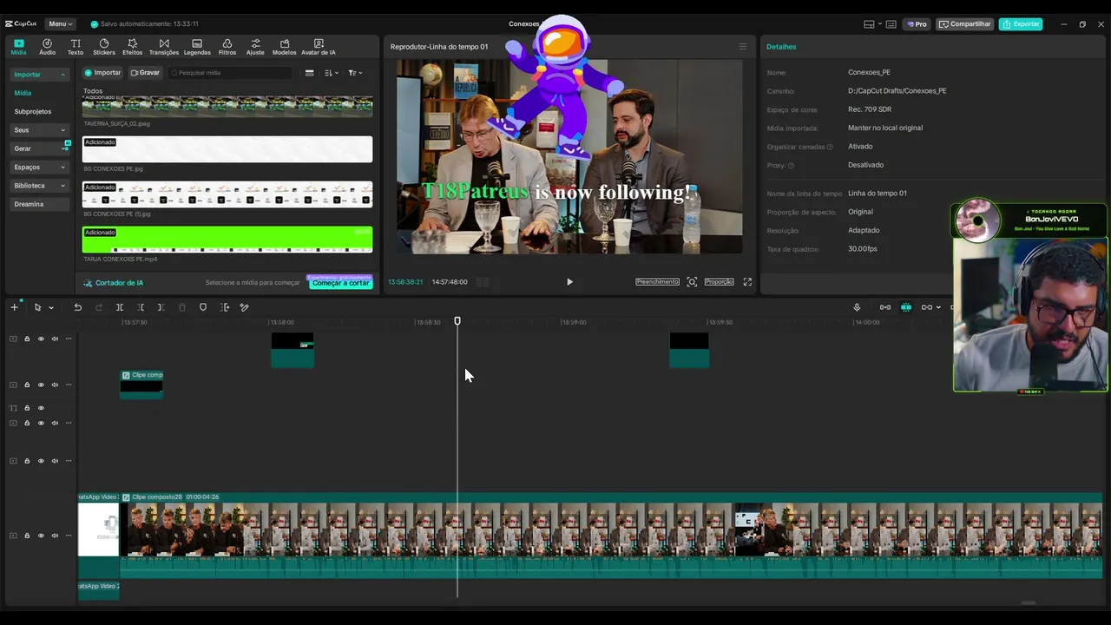
Task: Expand the Gerar section
Action: point(40,148)
